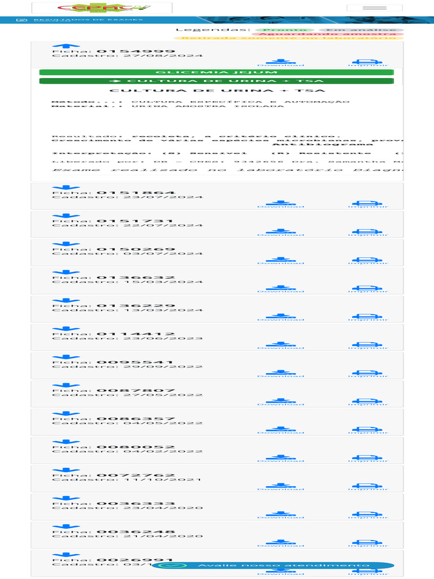Print results of Ficha 0150269
The height and width of the screenshot is (579, 434).
[x=368, y=261]
